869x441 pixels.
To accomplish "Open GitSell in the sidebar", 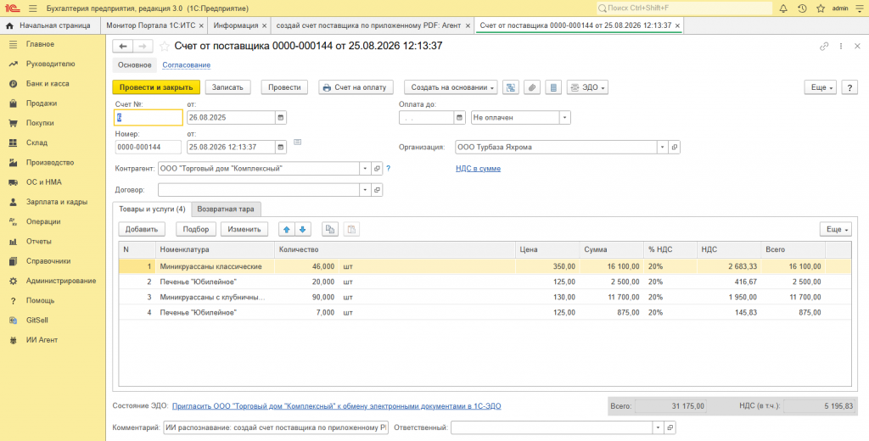I will pyautogui.click(x=38, y=321).
